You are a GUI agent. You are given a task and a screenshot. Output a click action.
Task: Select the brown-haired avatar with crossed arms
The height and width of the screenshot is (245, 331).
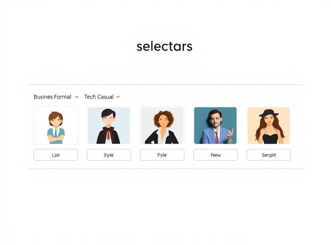pyautogui.click(x=55, y=125)
